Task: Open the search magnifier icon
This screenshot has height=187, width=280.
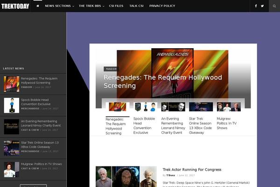Action: (274, 6)
